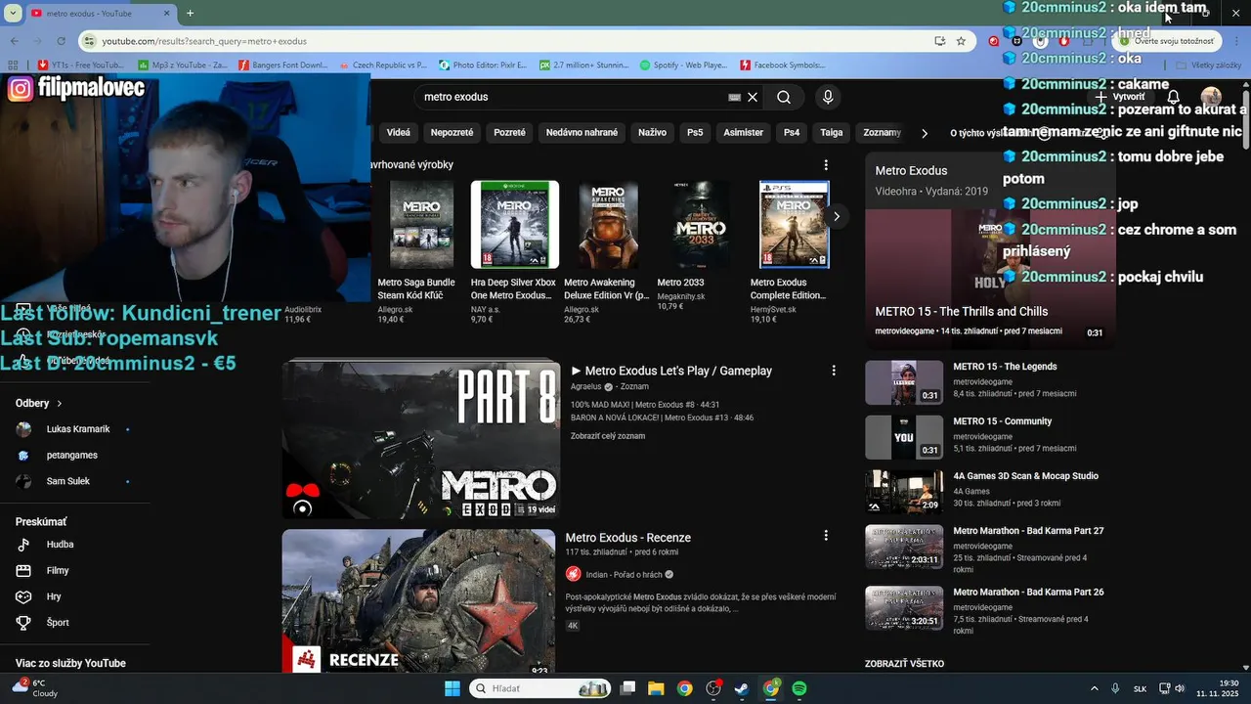Open Spotify - Web Player bookmark

tap(683, 66)
